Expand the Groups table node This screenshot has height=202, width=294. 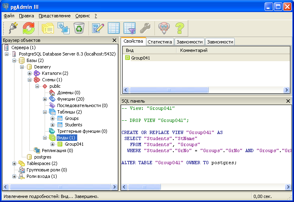(53, 118)
